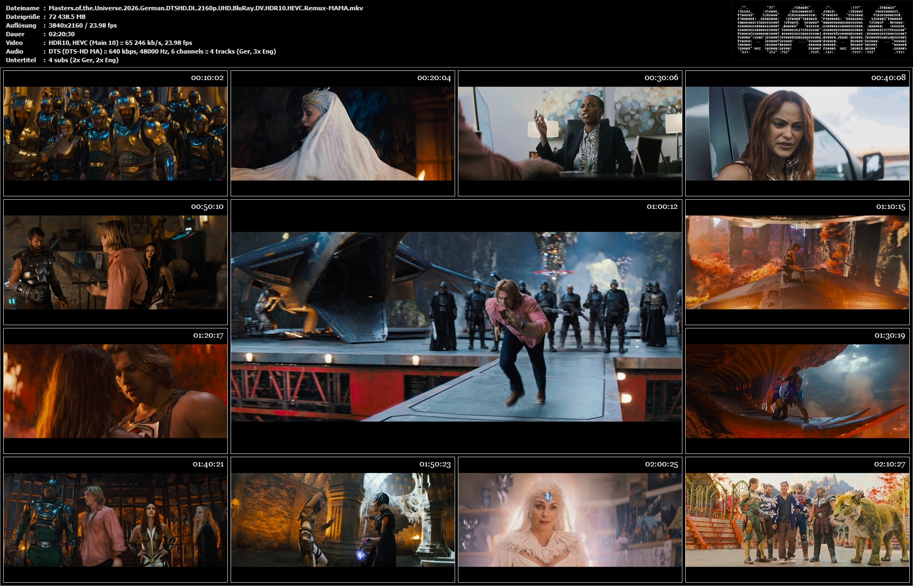
Task: Open the thumbnail at 02:10:27
Action: [797, 519]
